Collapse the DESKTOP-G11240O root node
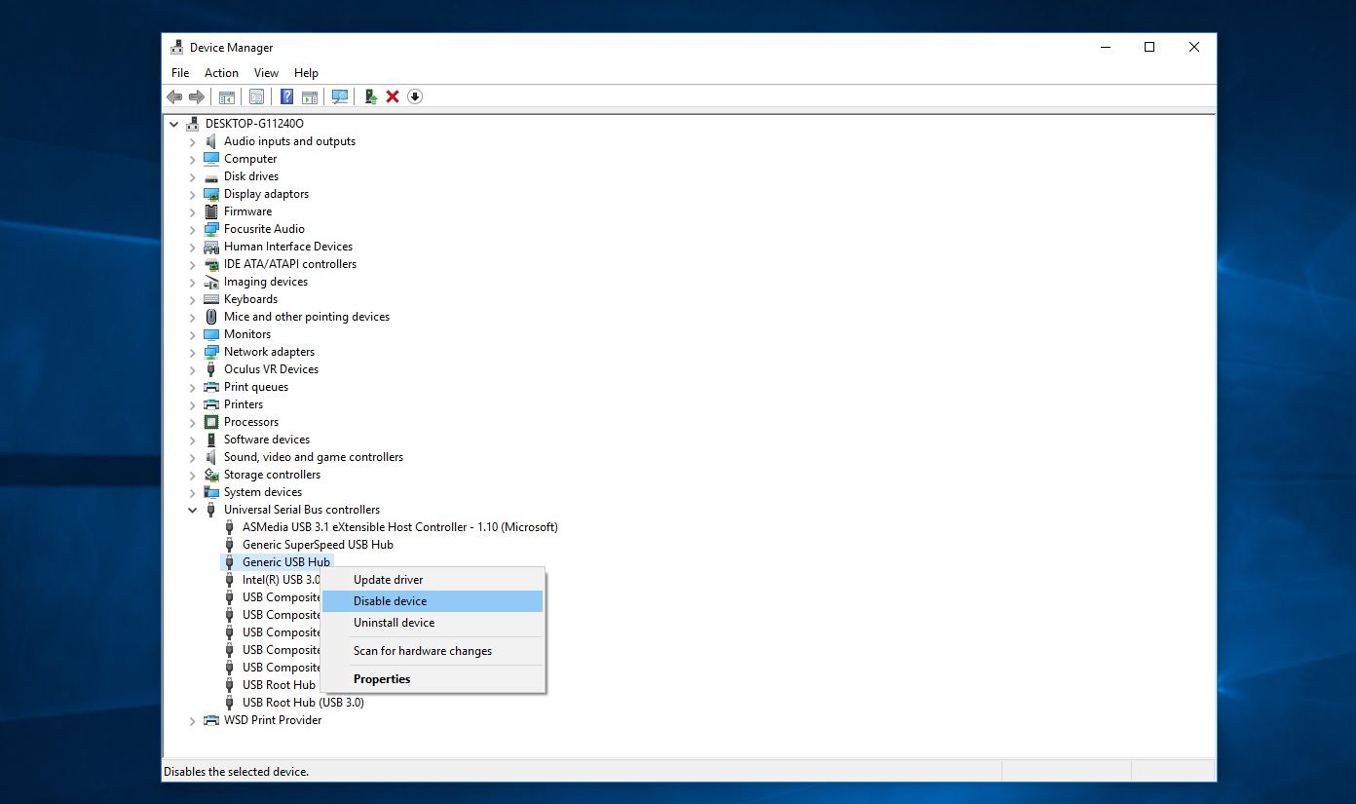Image resolution: width=1356 pixels, height=804 pixels. [x=174, y=124]
